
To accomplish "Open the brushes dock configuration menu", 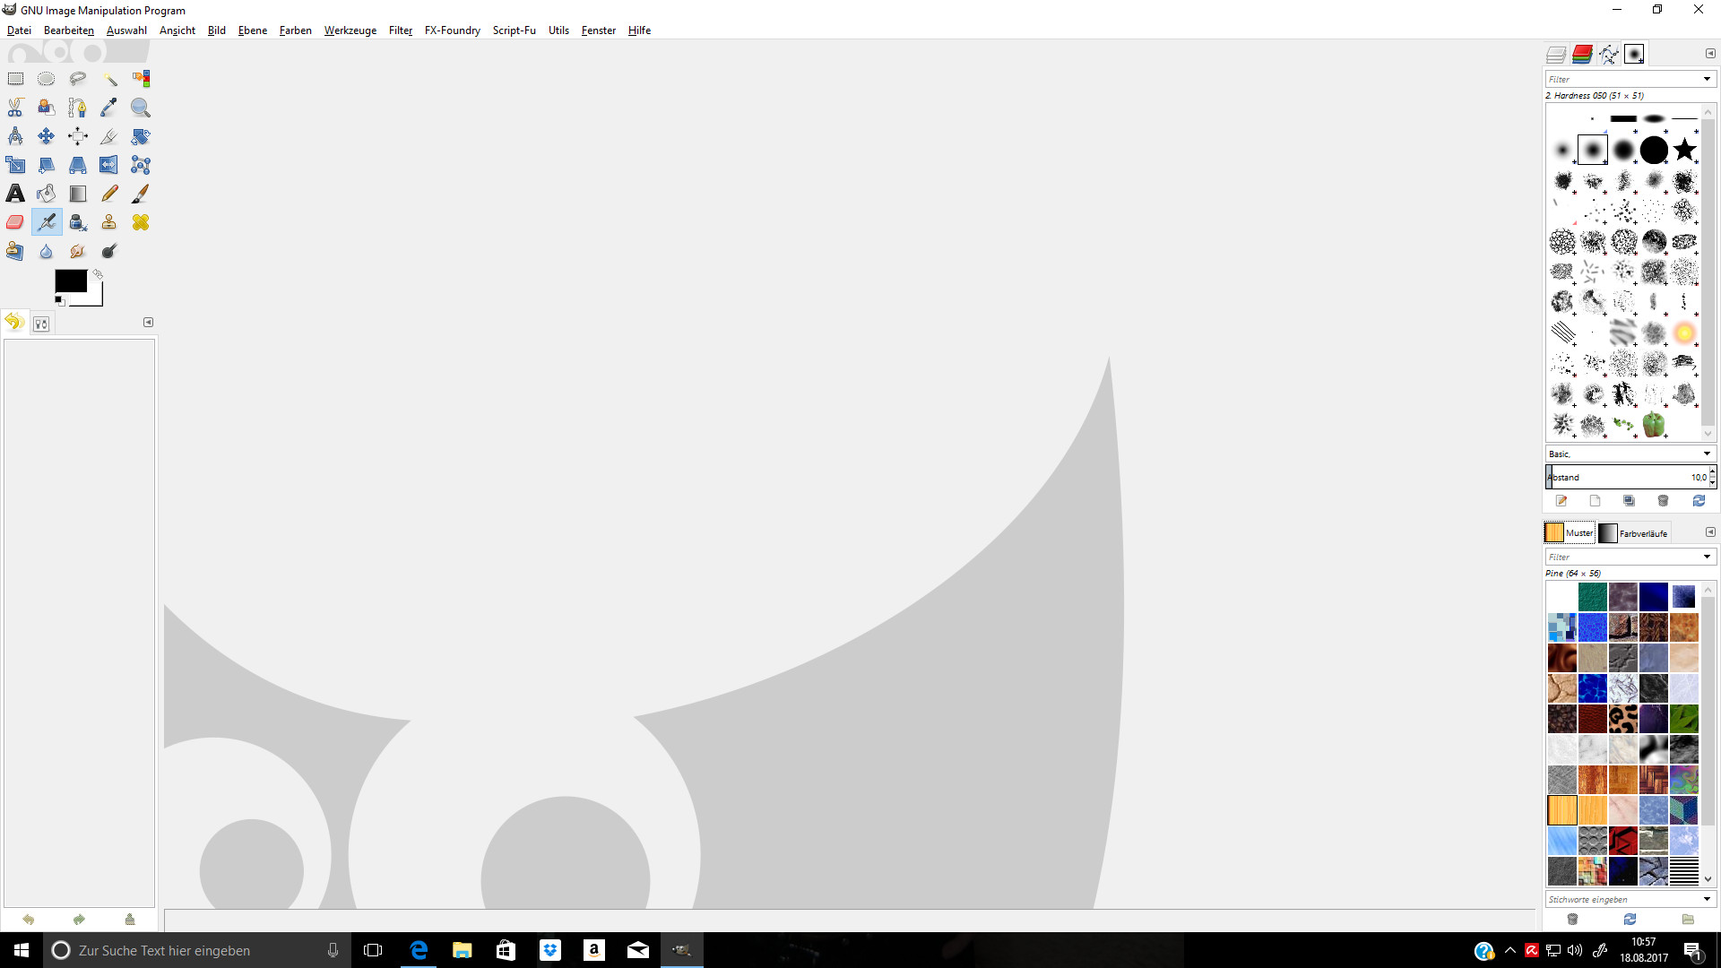I will (1710, 54).
